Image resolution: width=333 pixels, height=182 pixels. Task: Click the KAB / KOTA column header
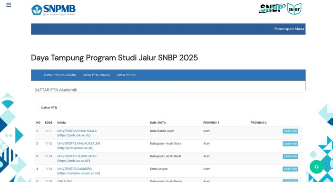(158, 123)
